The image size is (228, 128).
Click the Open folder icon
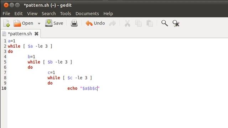point(17,23)
